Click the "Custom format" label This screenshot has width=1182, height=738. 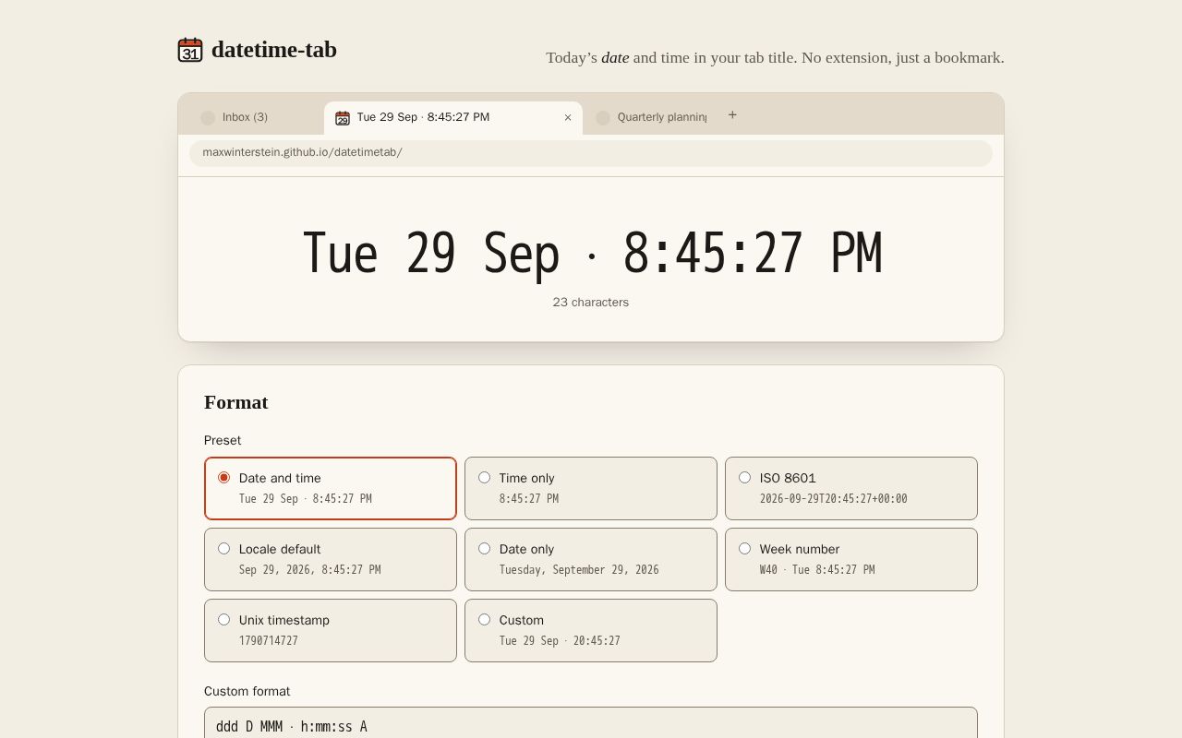(247, 692)
